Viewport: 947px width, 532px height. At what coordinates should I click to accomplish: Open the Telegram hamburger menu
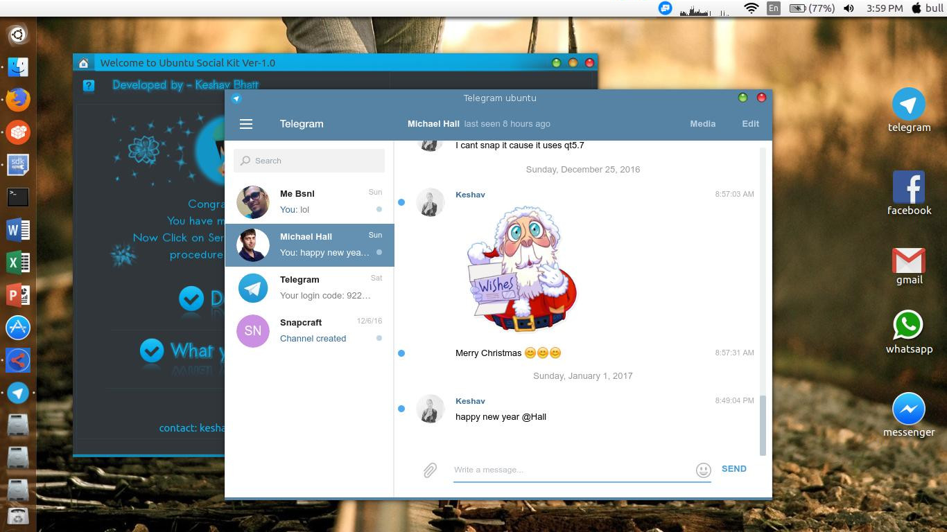tap(246, 123)
